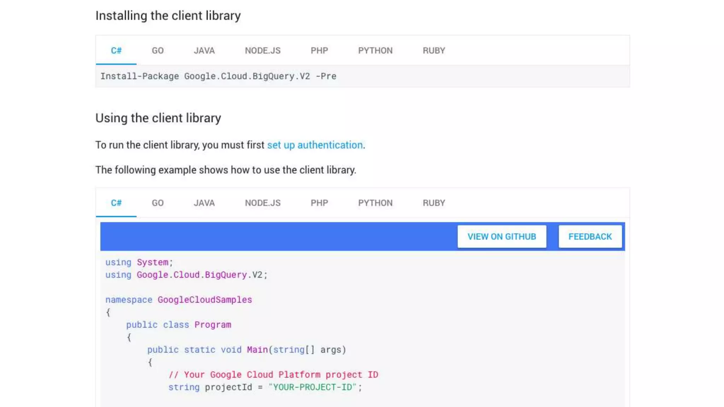Open the GO tab in the usage example

click(158, 203)
